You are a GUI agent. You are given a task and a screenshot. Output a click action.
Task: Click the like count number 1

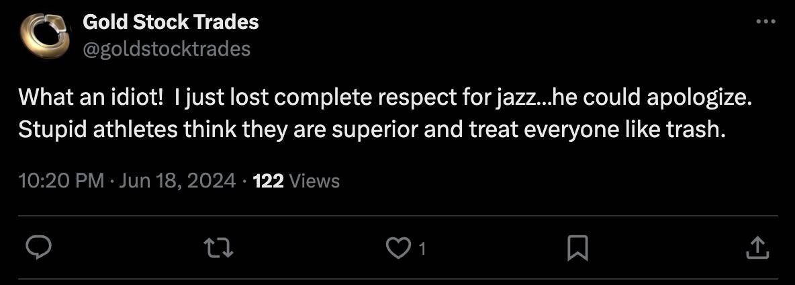click(x=422, y=249)
